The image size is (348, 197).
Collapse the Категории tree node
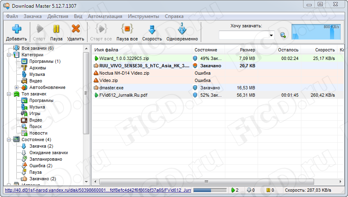click(9, 55)
